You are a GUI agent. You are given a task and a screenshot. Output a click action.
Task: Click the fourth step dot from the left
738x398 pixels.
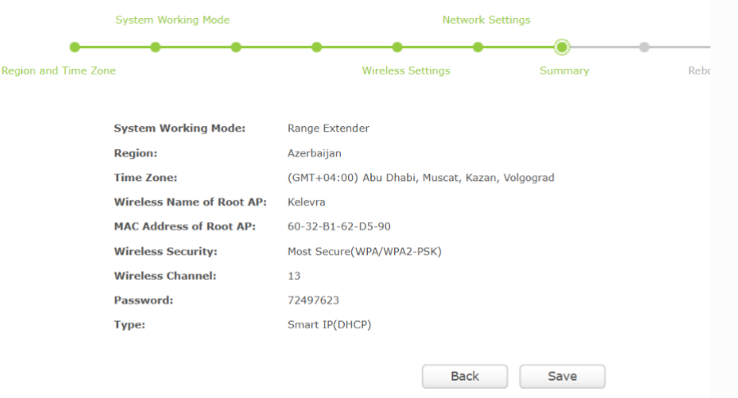coord(316,47)
